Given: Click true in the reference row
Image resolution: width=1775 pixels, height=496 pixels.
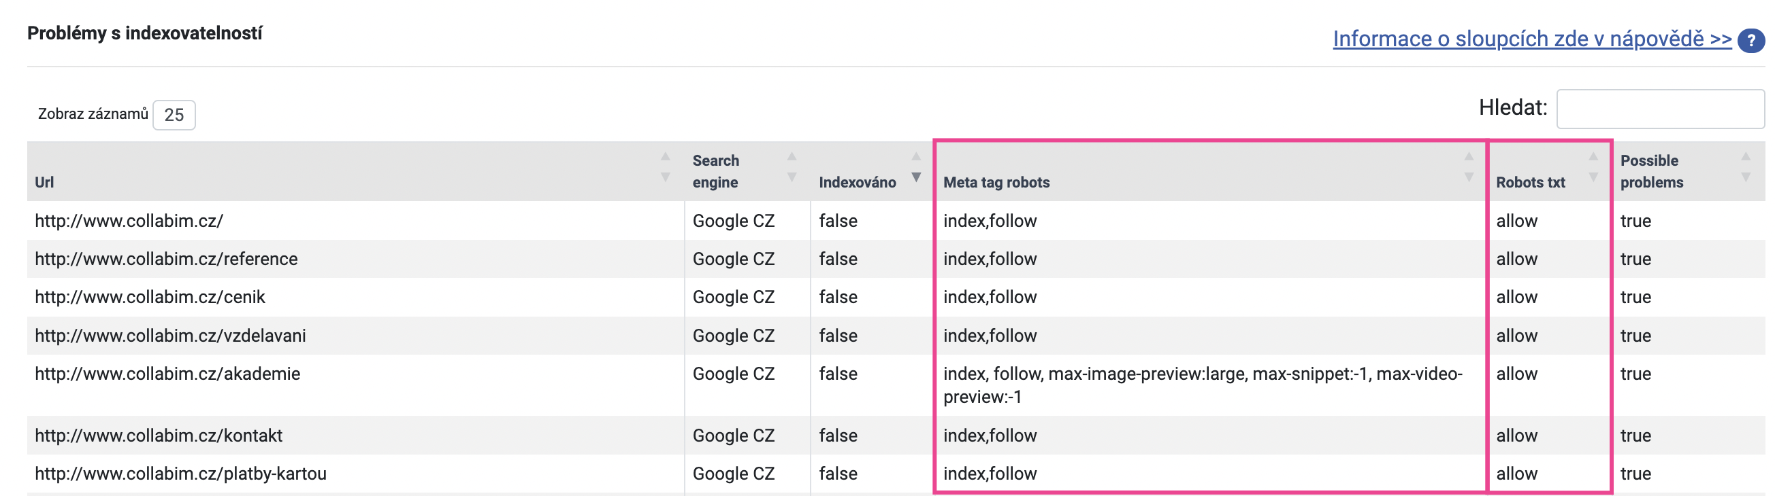Looking at the screenshot, I should pos(1635,259).
